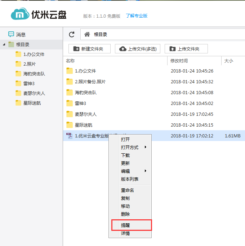
Task: Click the 上传文件夹 button
Action: point(186,49)
